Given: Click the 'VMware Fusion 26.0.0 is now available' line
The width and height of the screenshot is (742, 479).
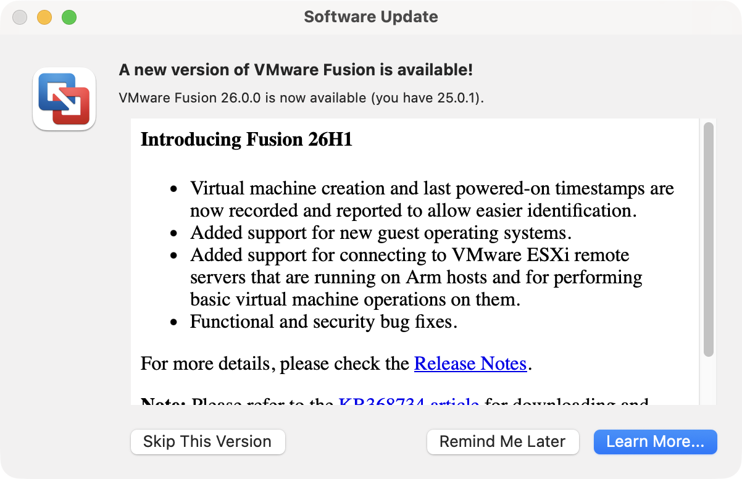Looking at the screenshot, I should pyautogui.click(x=301, y=98).
